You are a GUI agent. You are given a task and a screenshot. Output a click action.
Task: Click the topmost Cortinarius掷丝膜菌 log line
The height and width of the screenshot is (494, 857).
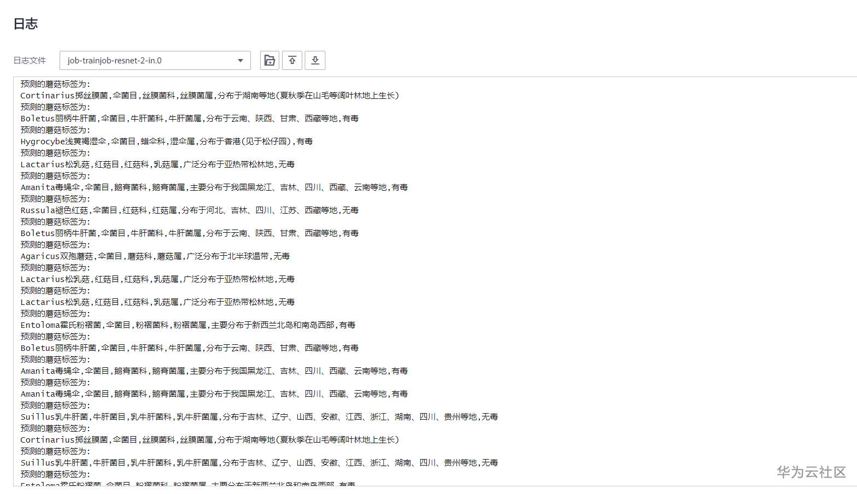coord(210,96)
